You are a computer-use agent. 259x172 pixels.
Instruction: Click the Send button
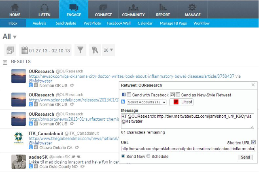point(245,157)
